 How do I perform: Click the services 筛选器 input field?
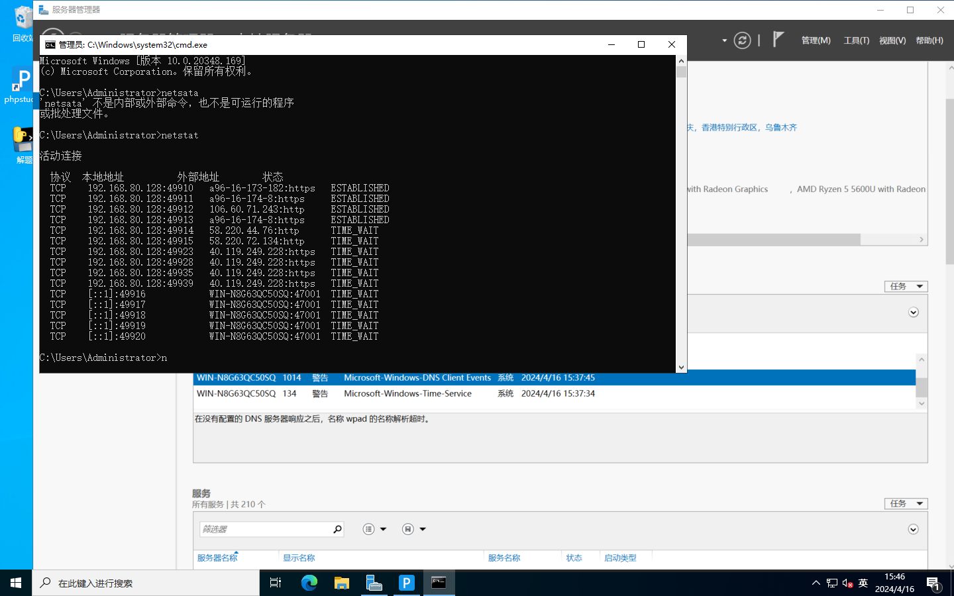click(x=265, y=529)
